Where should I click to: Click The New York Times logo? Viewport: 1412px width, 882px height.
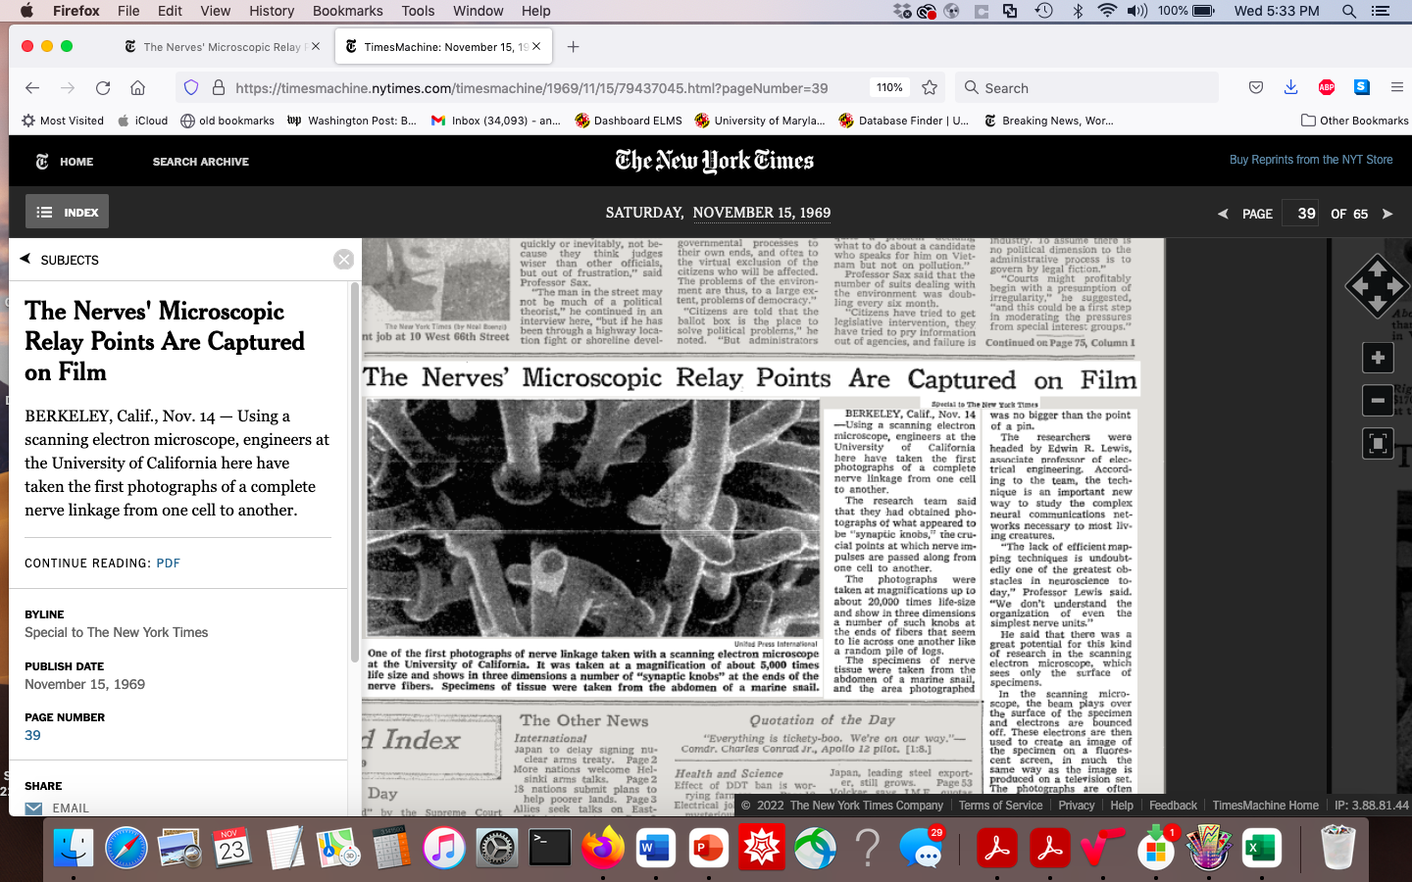[x=714, y=161]
